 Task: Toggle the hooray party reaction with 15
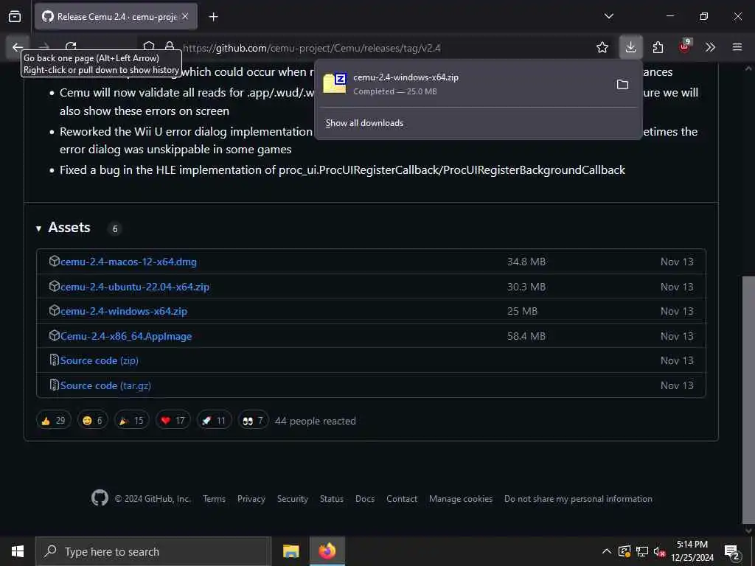(131, 421)
